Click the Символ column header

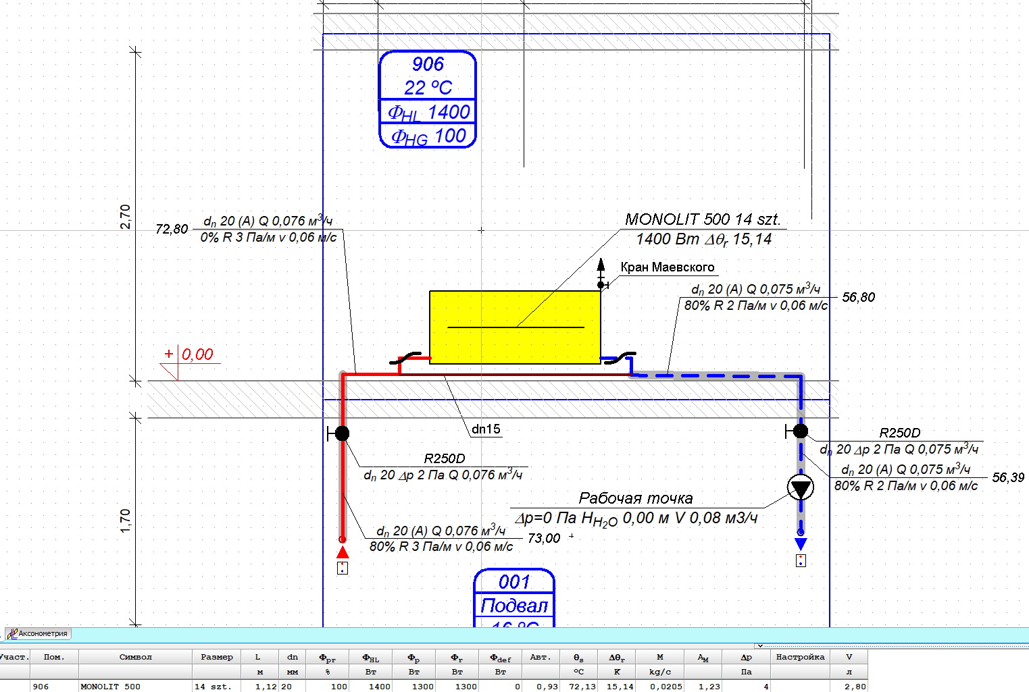click(136, 657)
